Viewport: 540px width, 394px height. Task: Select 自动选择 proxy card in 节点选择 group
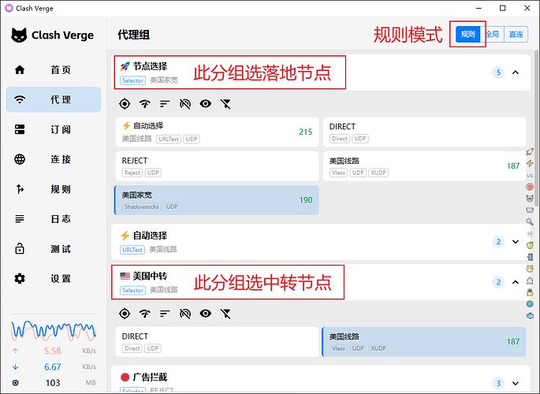coord(217,132)
